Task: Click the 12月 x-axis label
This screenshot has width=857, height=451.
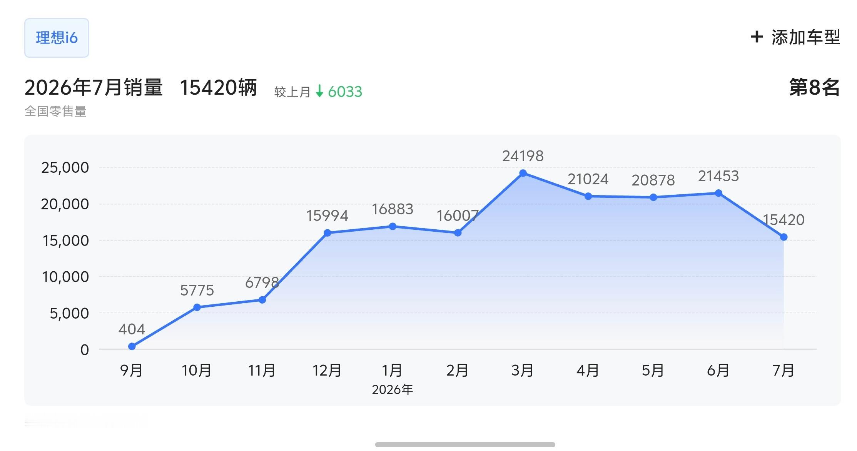Action: coord(327,371)
